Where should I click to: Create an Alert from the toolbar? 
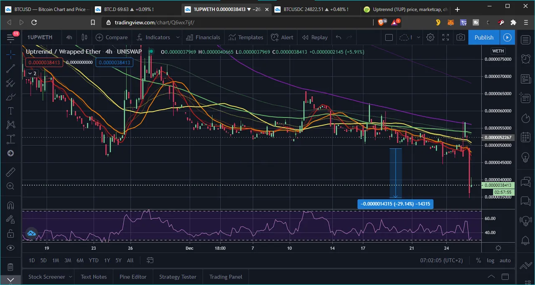coord(282,38)
